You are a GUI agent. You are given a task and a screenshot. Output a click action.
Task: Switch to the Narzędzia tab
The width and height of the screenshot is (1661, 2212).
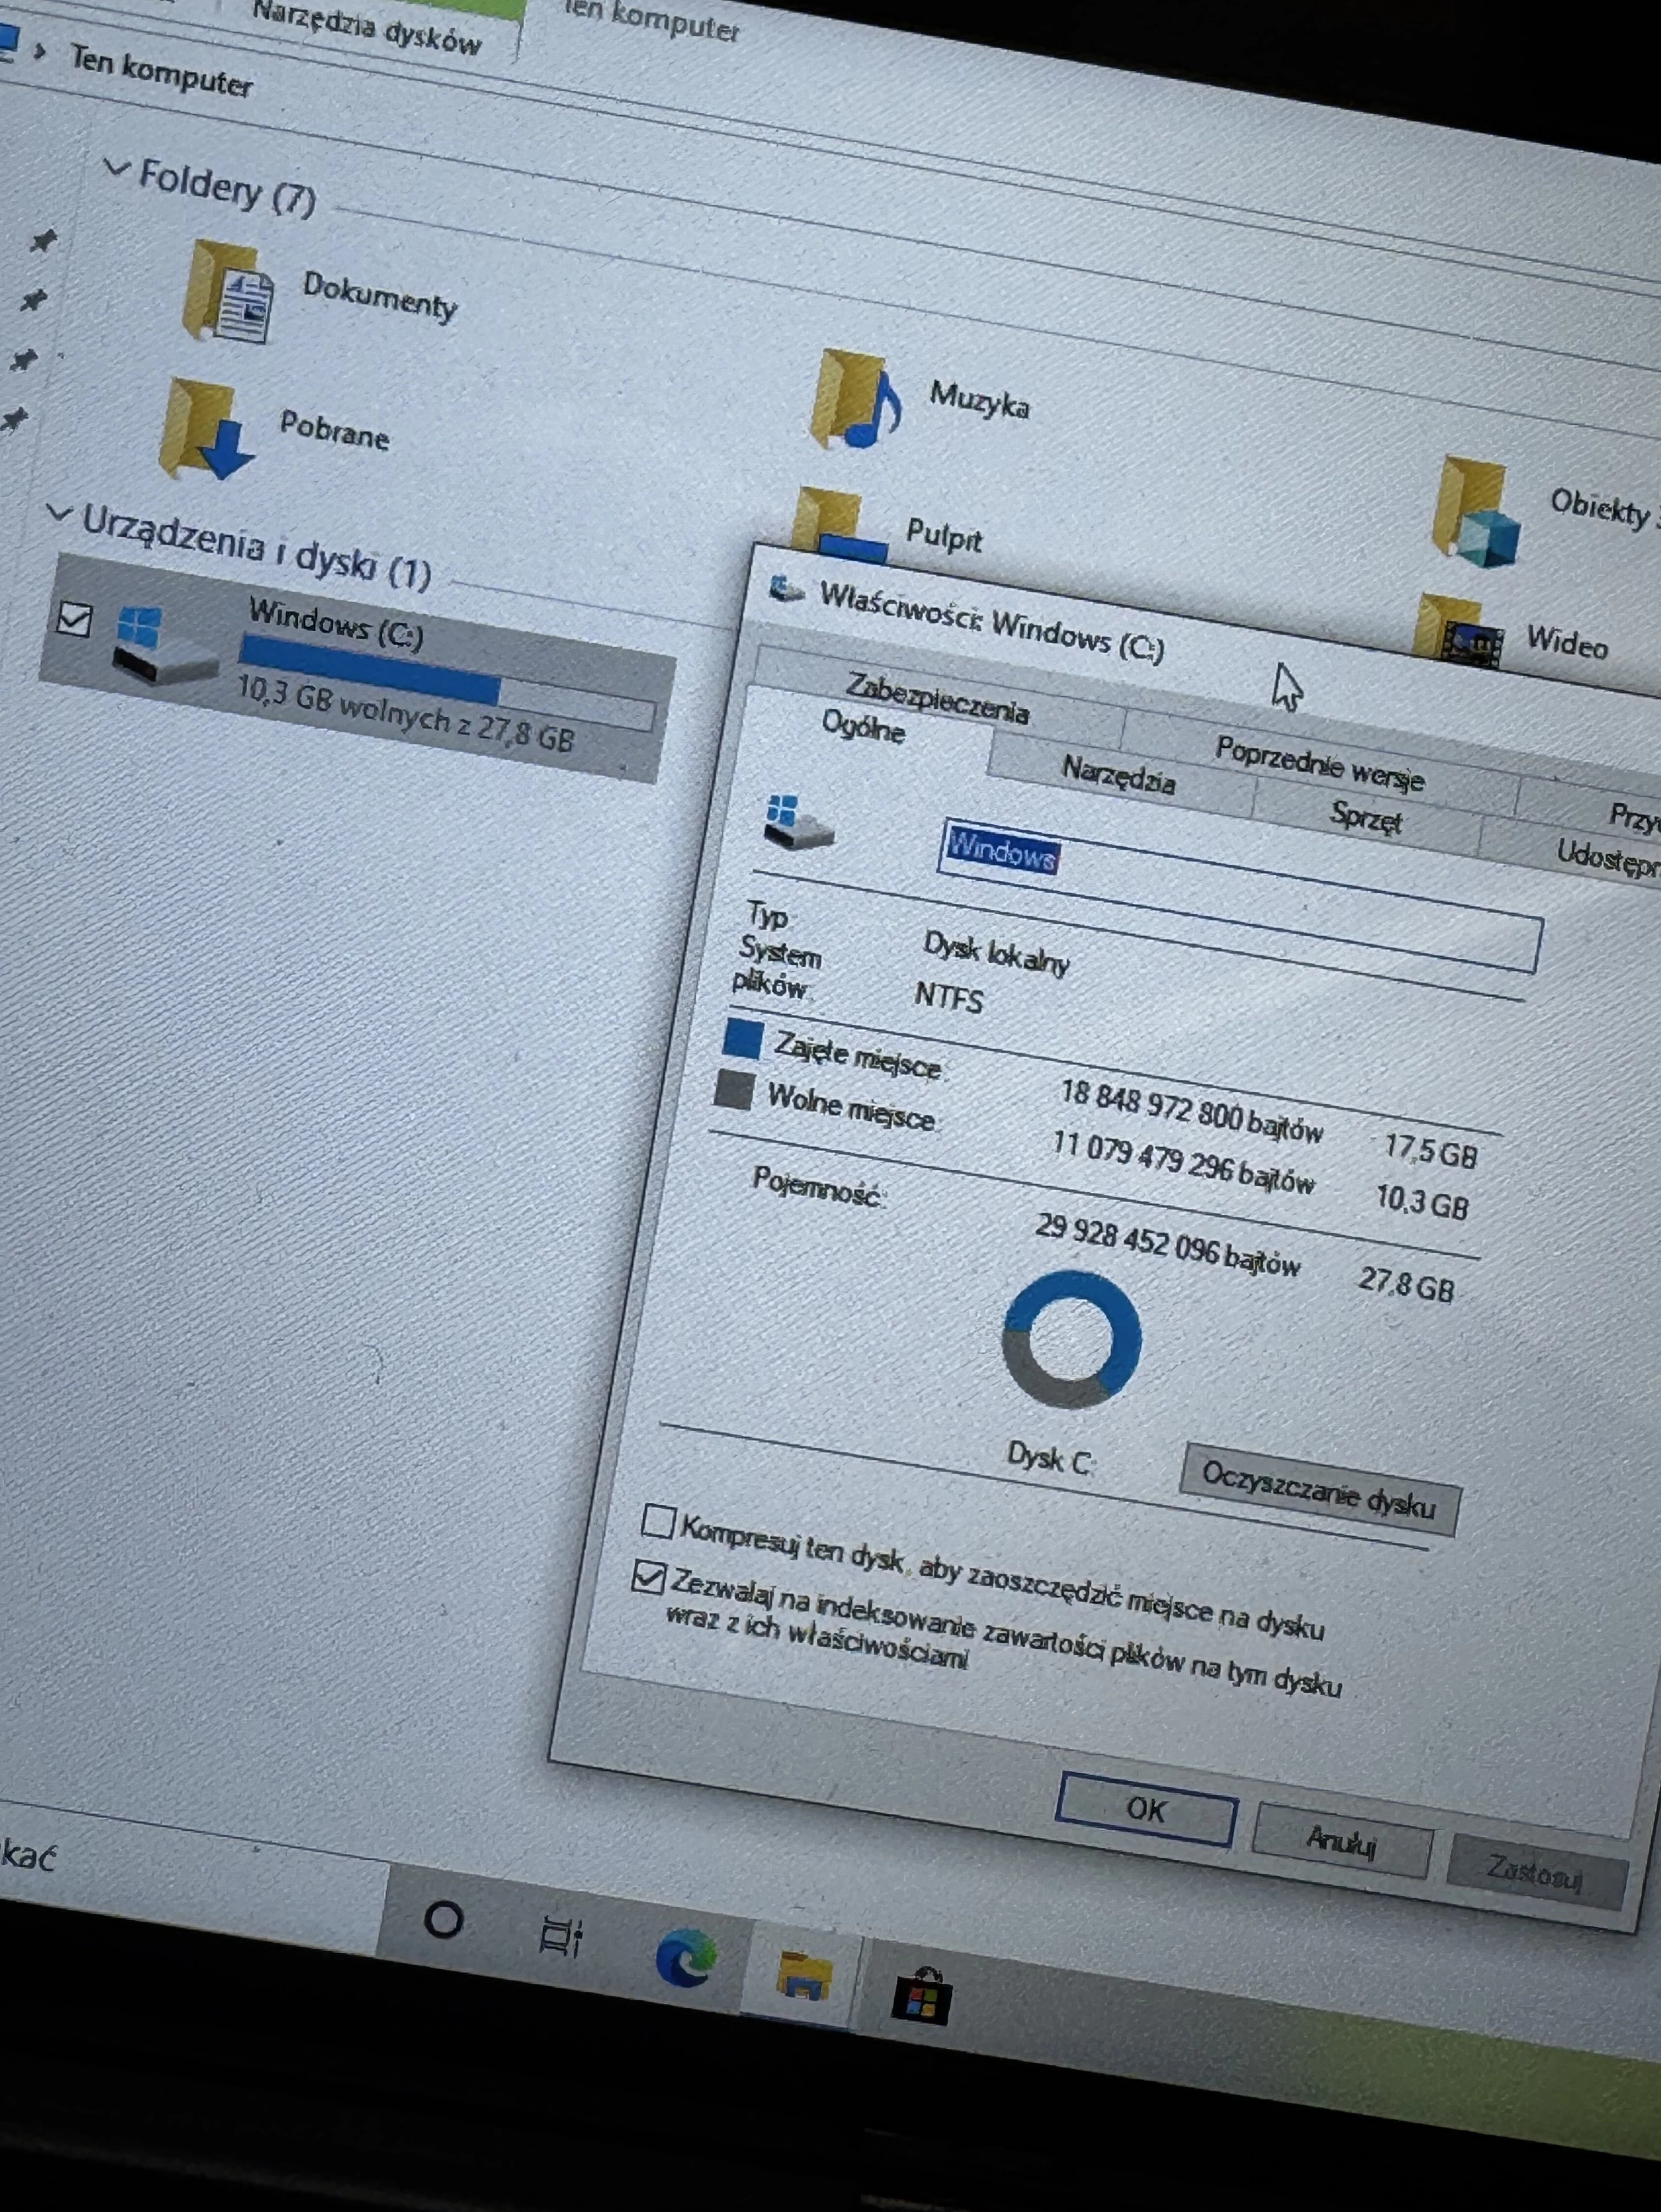(1118, 774)
